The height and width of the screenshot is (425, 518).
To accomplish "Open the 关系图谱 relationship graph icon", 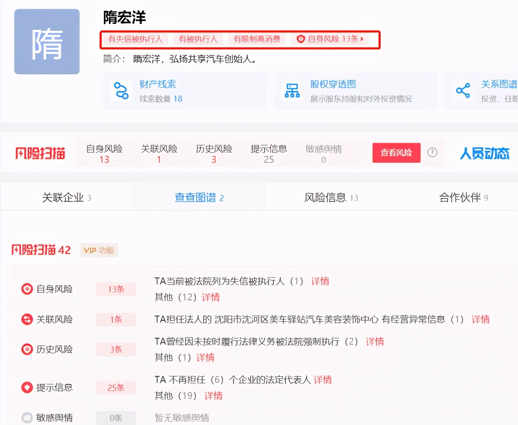I will [x=463, y=91].
